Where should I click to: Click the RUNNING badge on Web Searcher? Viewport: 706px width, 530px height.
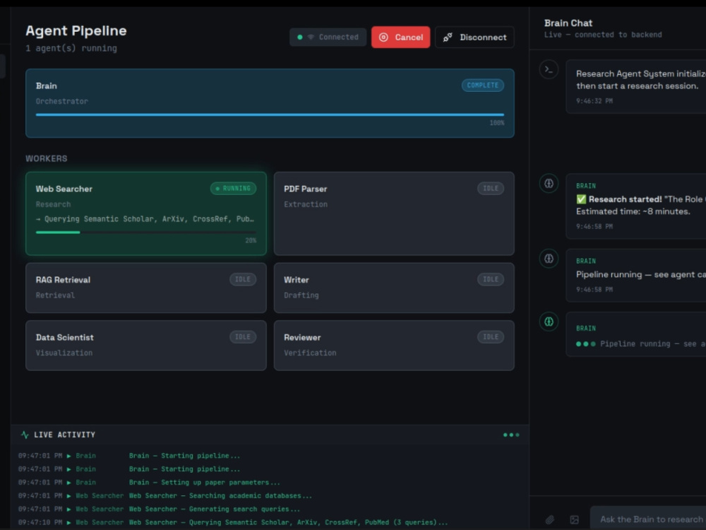tap(233, 189)
